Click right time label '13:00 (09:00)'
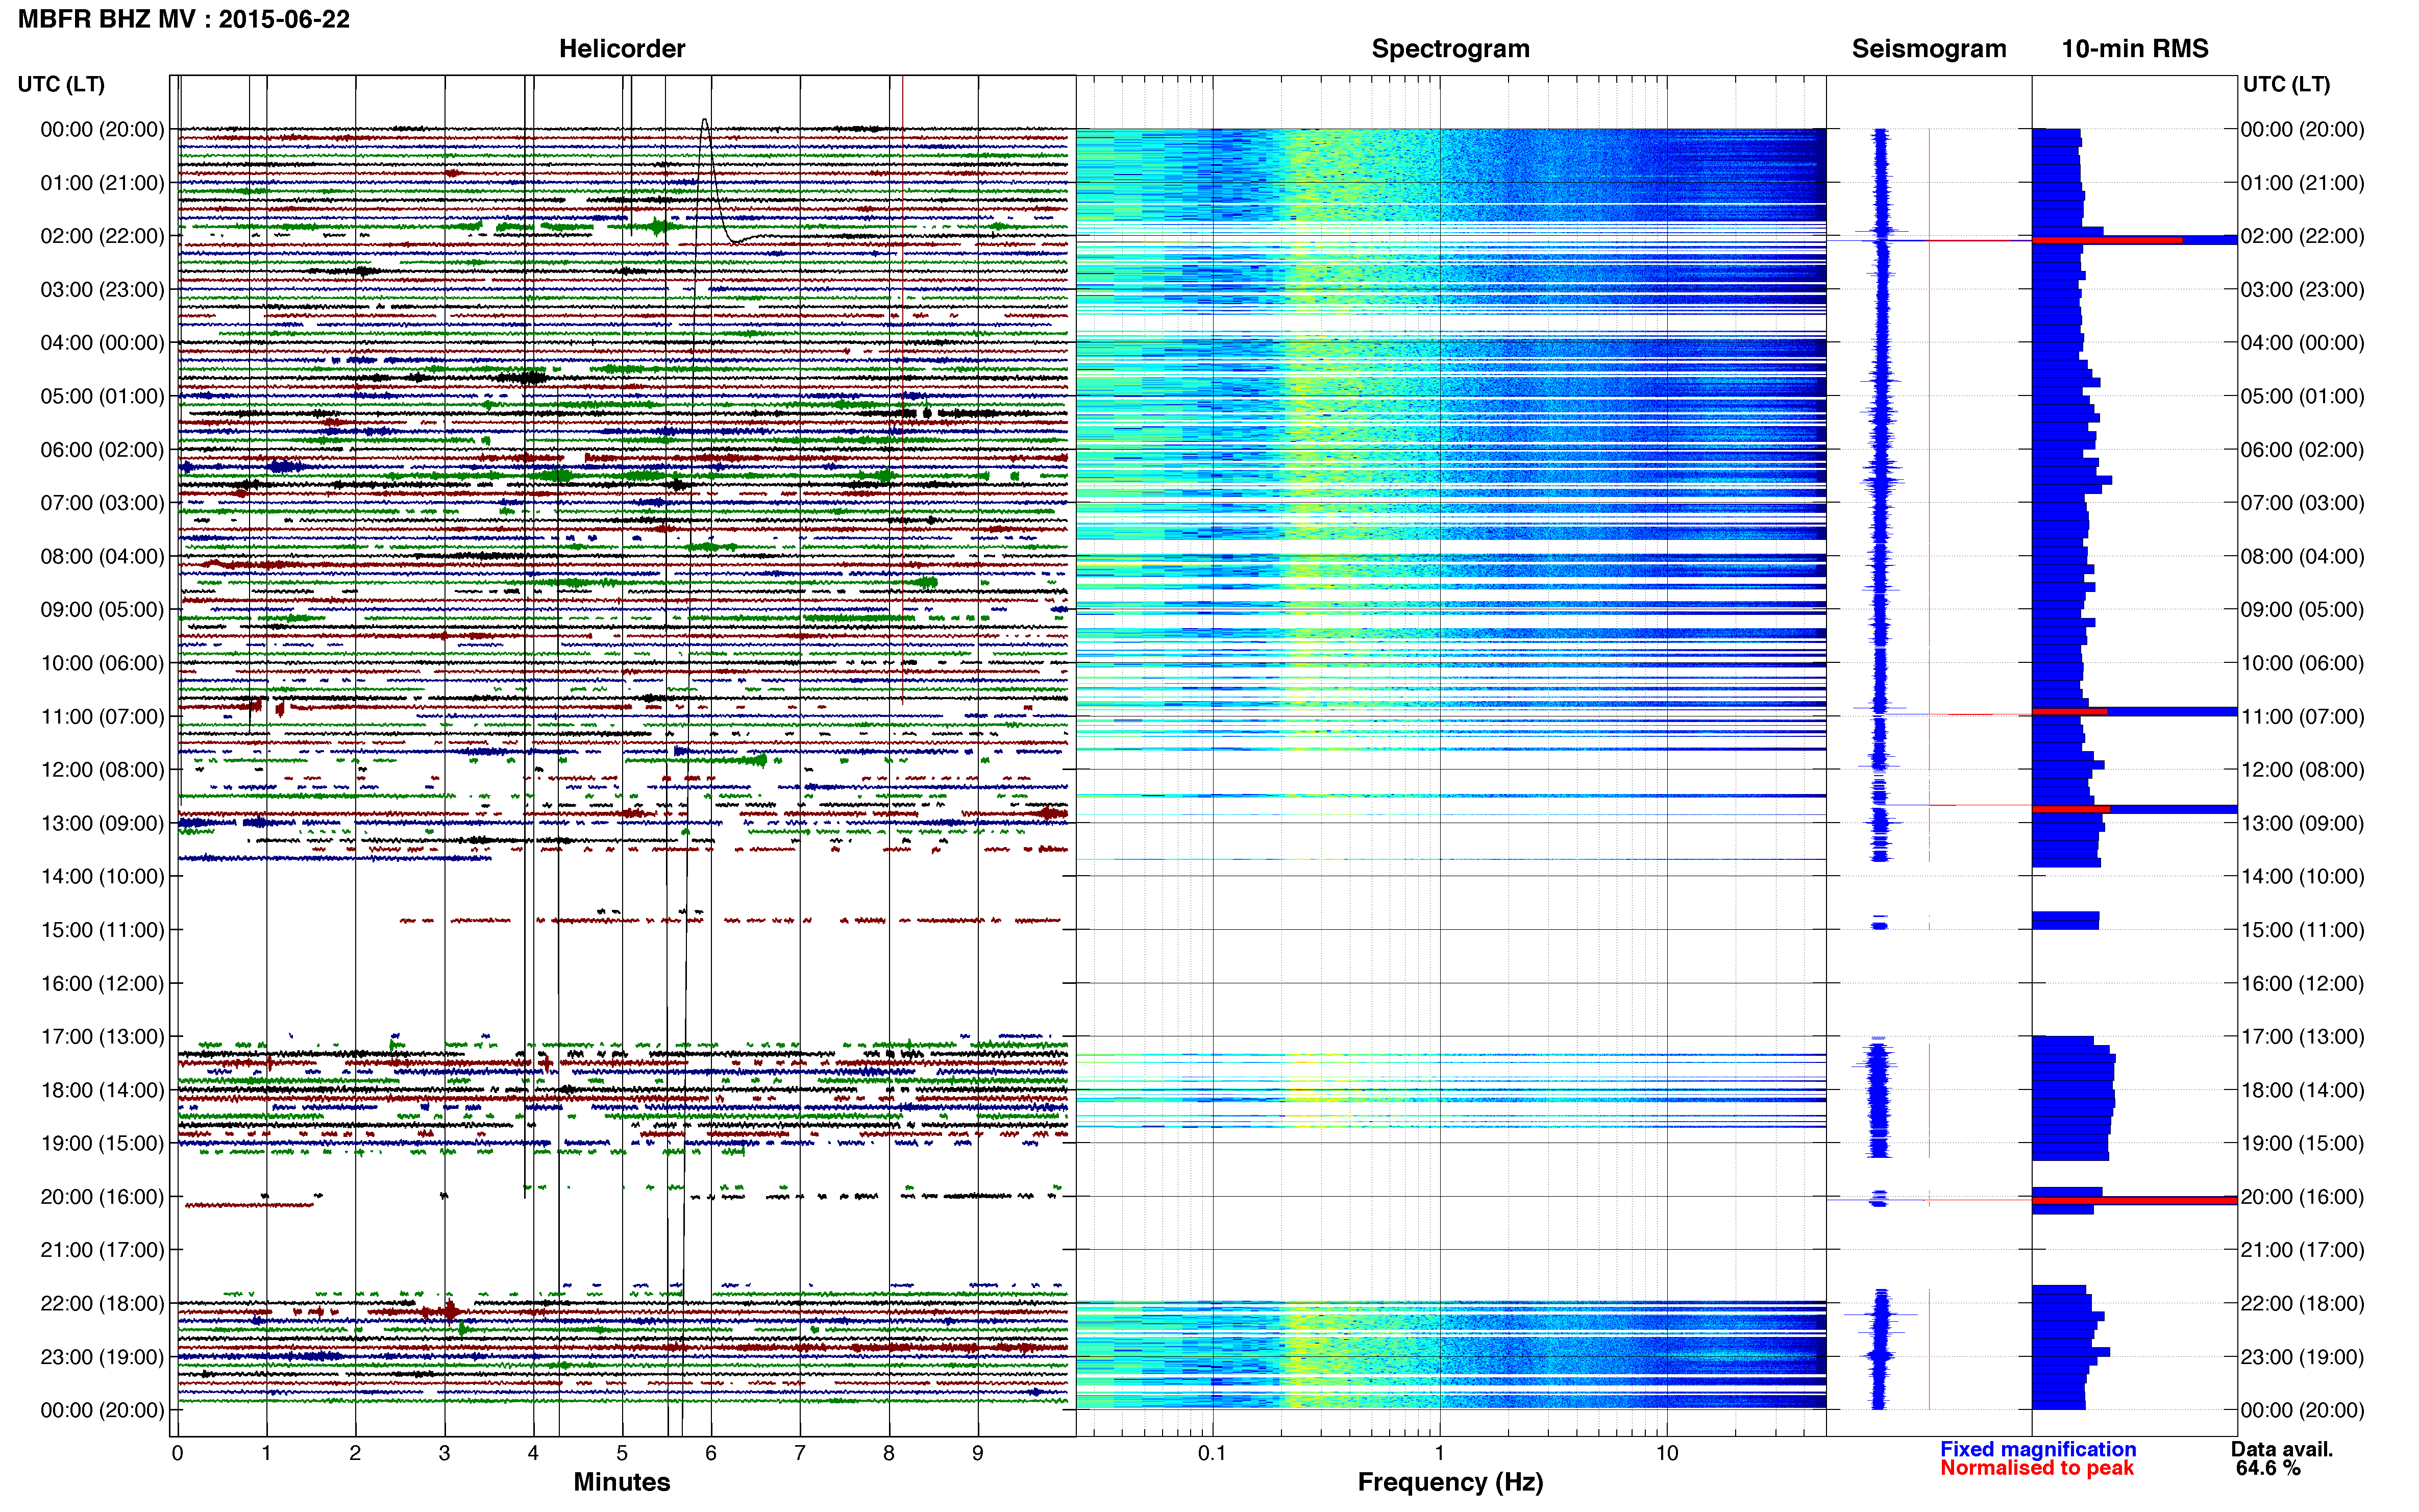Viewport: 2419px width, 1512px height. 2302,823
